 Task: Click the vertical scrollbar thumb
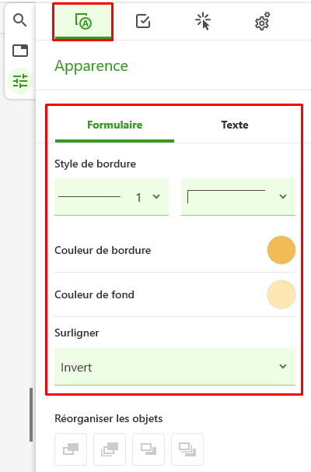click(31, 415)
